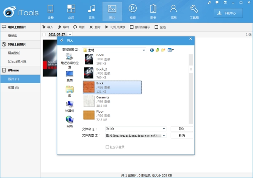Open the 查找范围 素材 folder dropdown
This screenshot has height=178, width=253.
(114, 50)
